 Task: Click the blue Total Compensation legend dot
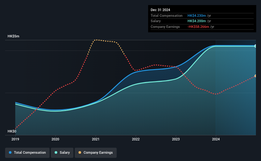click(x=10, y=152)
